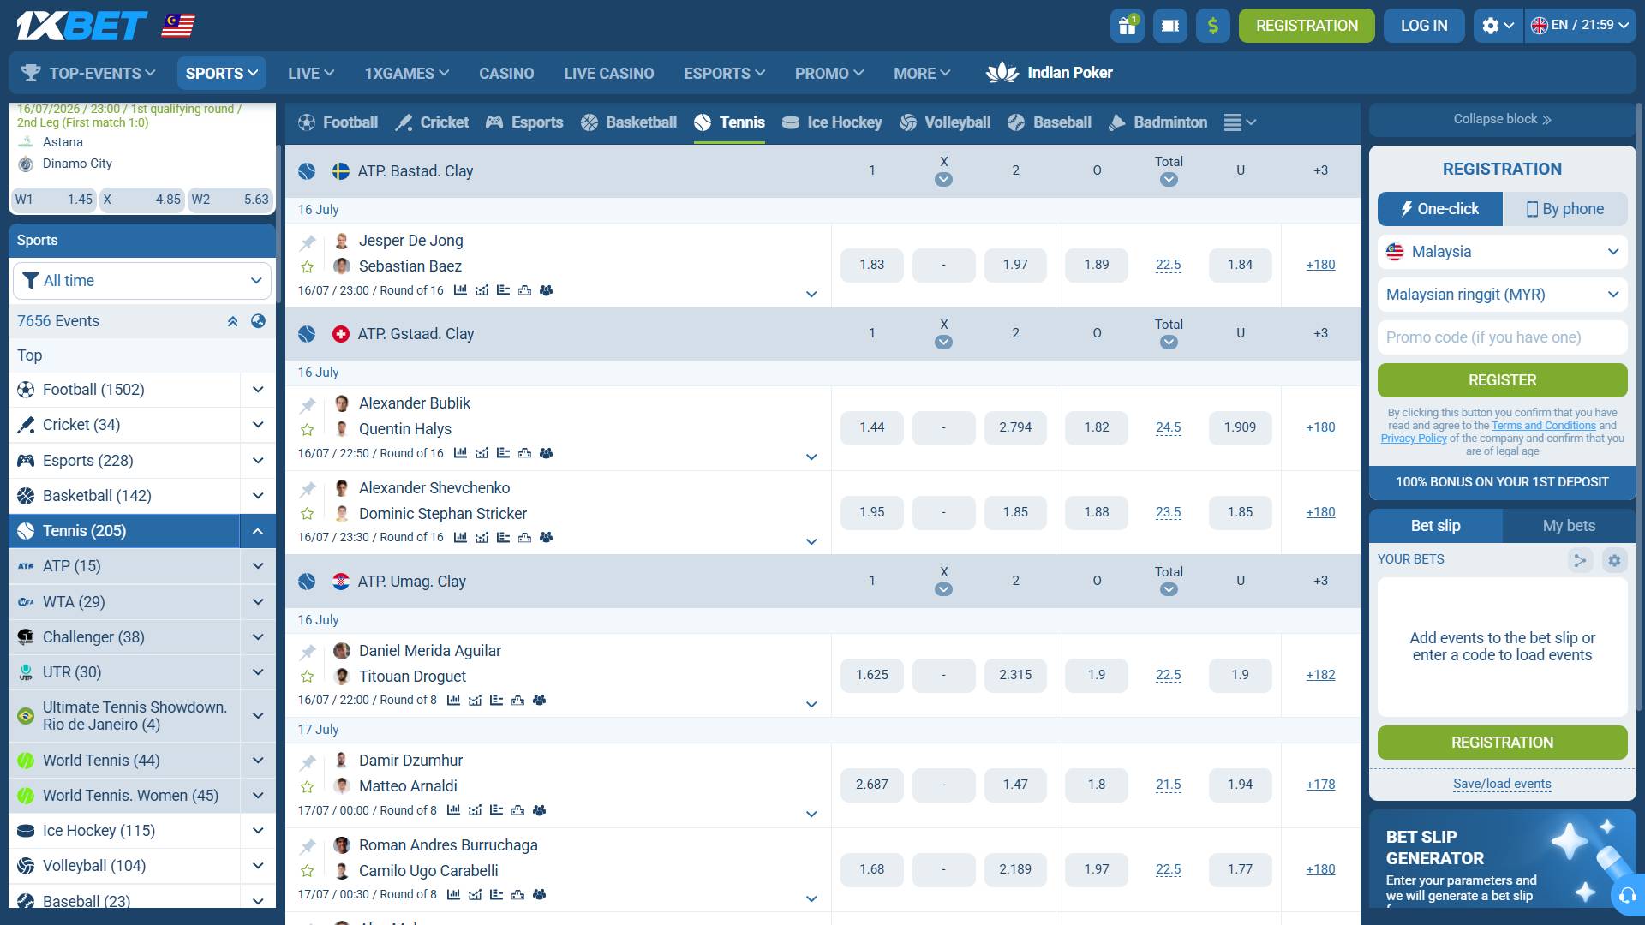
Task: Open the Malaysia country dropdown
Action: pyautogui.click(x=1503, y=252)
